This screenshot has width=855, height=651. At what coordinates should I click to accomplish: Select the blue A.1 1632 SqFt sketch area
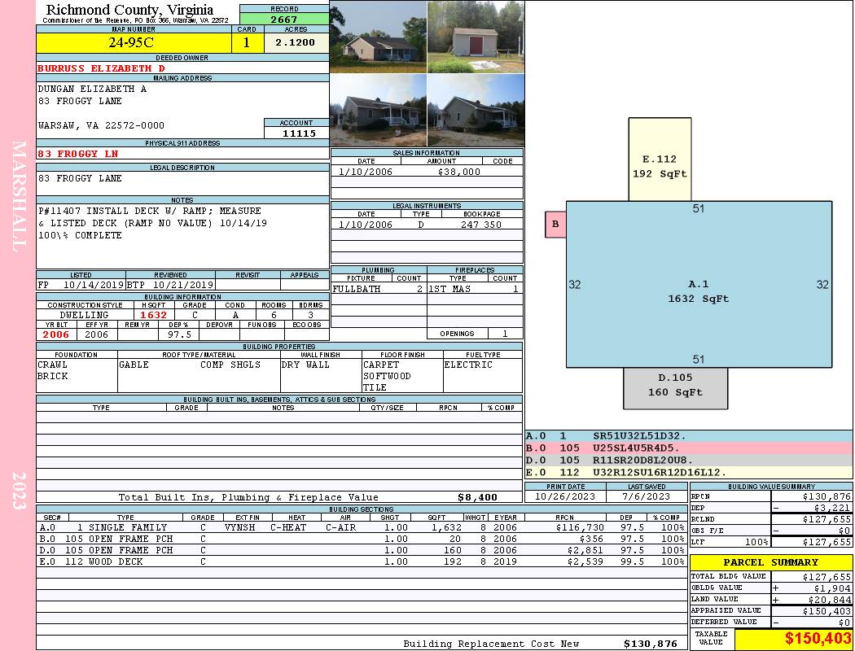(x=699, y=285)
